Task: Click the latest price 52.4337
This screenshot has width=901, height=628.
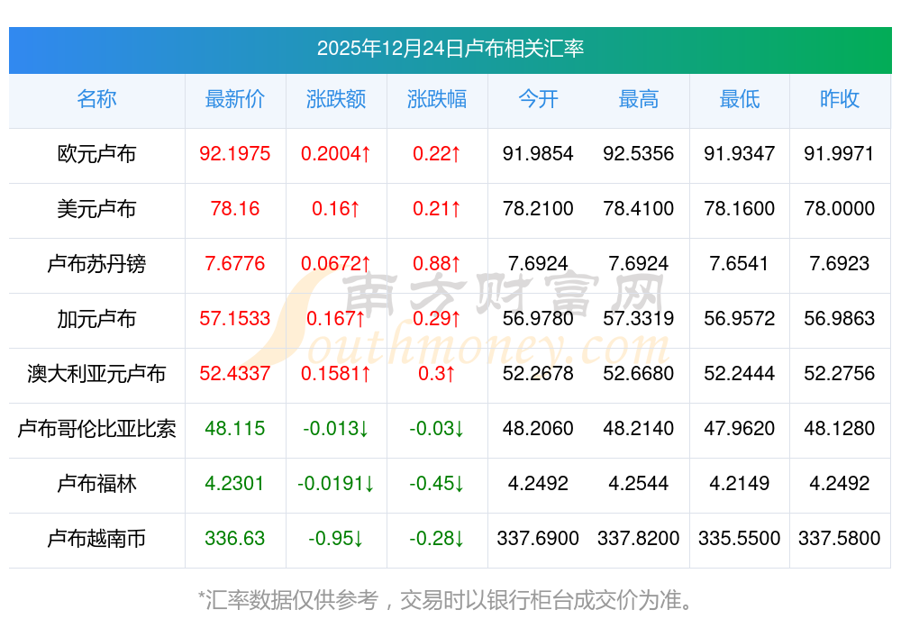Action: click(x=235, y=374)
